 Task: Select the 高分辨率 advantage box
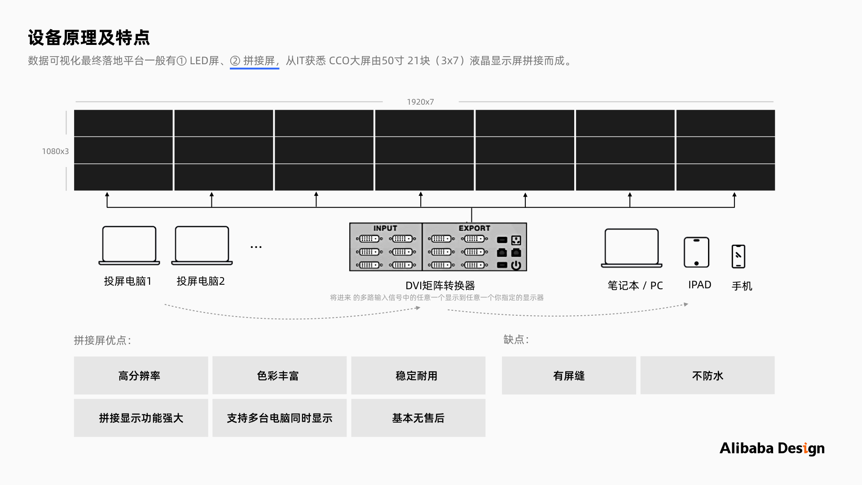pos(141,375)
